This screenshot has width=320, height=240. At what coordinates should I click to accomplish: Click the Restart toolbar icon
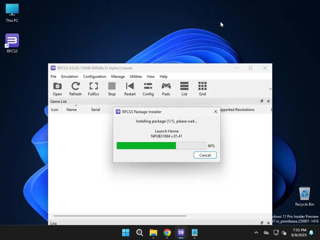point(130,89)
